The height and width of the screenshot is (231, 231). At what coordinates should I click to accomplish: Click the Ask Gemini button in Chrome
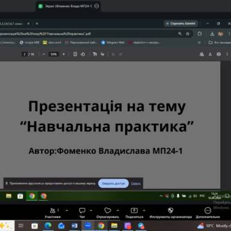click(181, 23)
